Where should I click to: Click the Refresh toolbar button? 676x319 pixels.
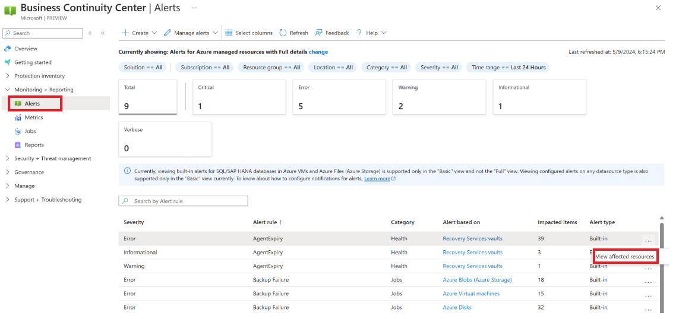[293, 33]
